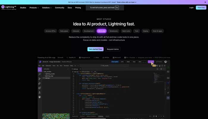
Task: Open the Studios nav item
Action: (x=23, y=8)
